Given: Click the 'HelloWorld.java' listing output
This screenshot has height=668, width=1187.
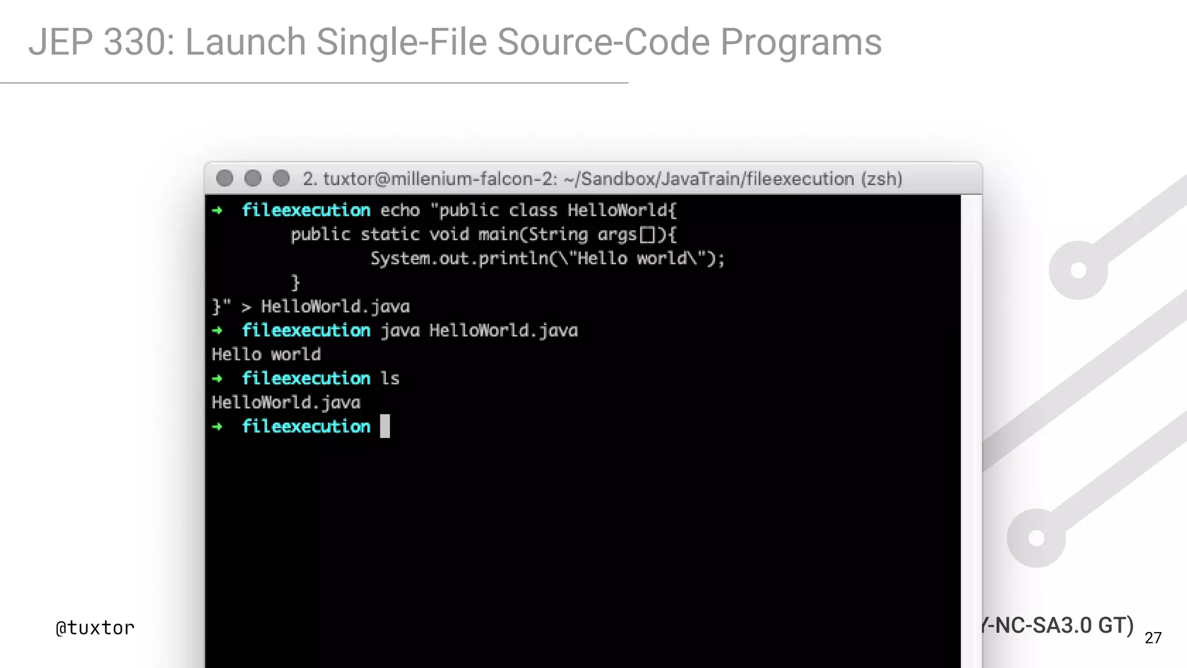Looking at the screenshot, I should coord(286,402).
